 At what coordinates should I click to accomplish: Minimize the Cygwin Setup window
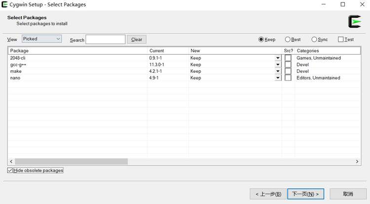click(x=324, y=4)
